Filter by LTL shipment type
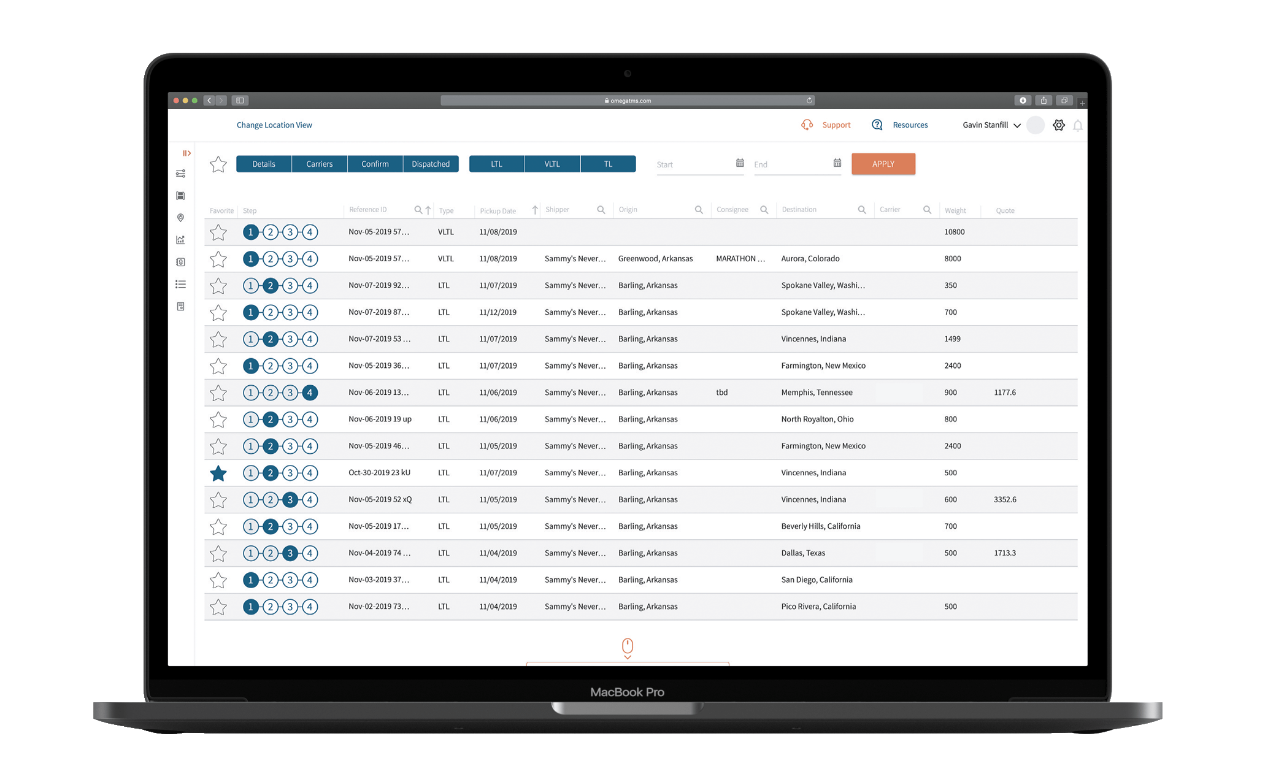This screenshot has width=1284, height=782. (497, 164)
